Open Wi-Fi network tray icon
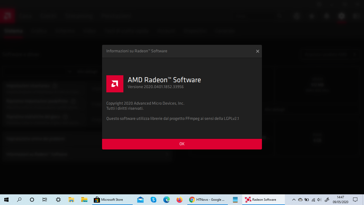Viewport: 364px width, 205px height. tap(313, 200)
